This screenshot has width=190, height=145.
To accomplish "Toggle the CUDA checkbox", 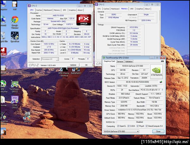I will pyautogui.click(x=129, y=126).
